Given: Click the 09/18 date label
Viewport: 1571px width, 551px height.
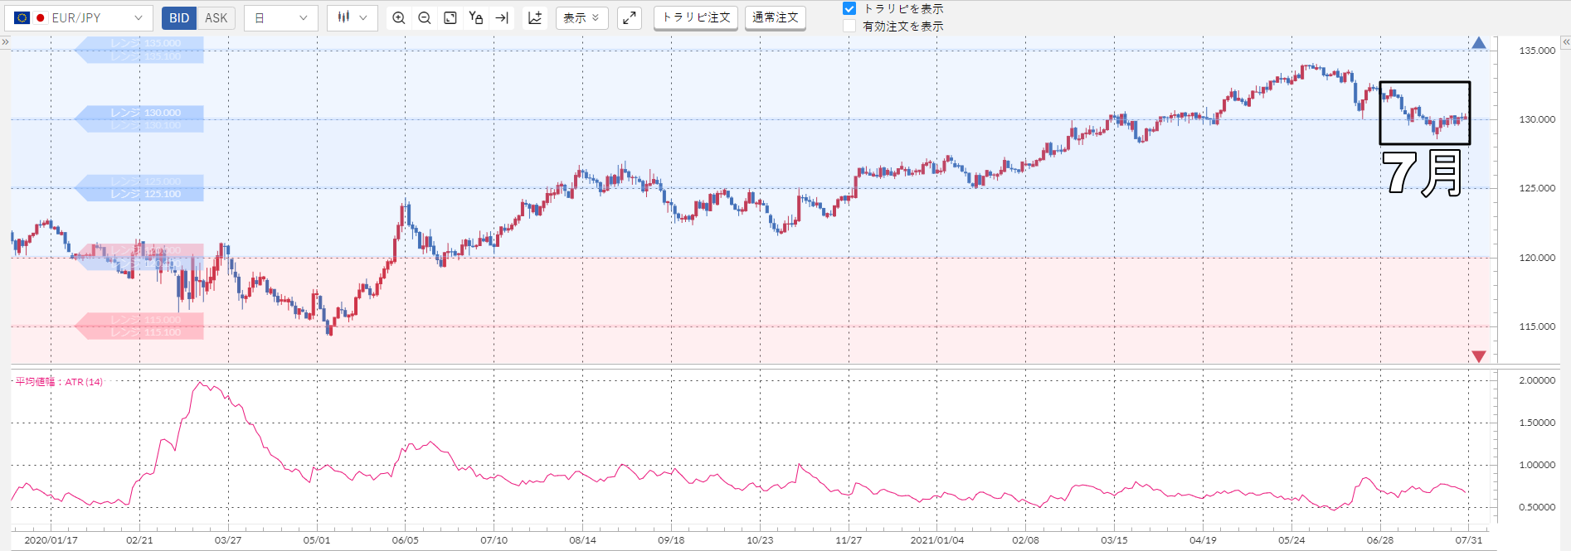Looking at the screenshot, I should pos(671,540).
